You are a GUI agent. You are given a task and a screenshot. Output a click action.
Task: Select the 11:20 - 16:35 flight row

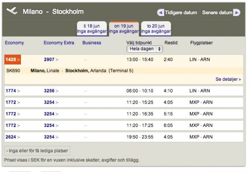tap(140, 113)
